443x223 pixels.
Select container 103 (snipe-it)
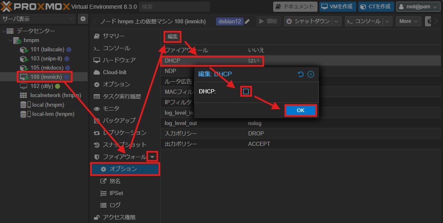46,59
